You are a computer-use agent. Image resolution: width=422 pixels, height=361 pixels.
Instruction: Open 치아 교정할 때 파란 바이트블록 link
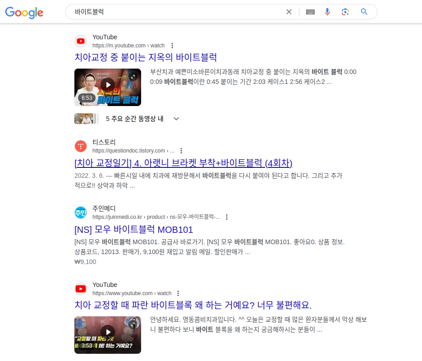(193, 305)
